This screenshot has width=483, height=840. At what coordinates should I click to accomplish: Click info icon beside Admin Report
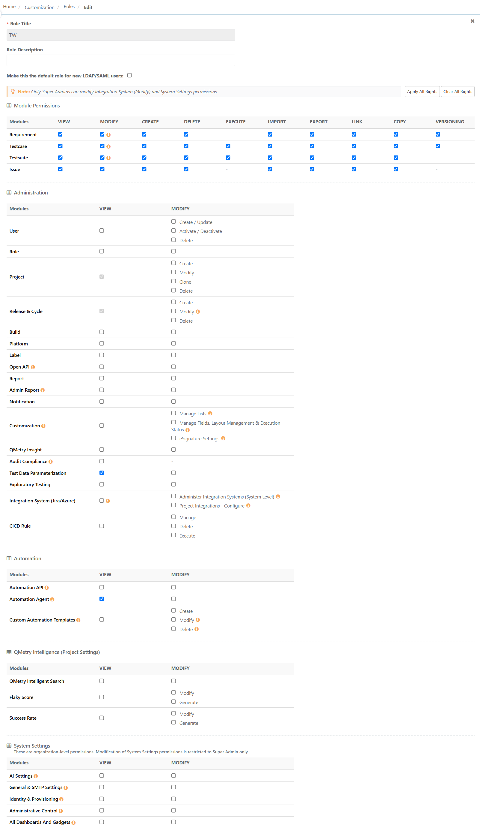43,390
